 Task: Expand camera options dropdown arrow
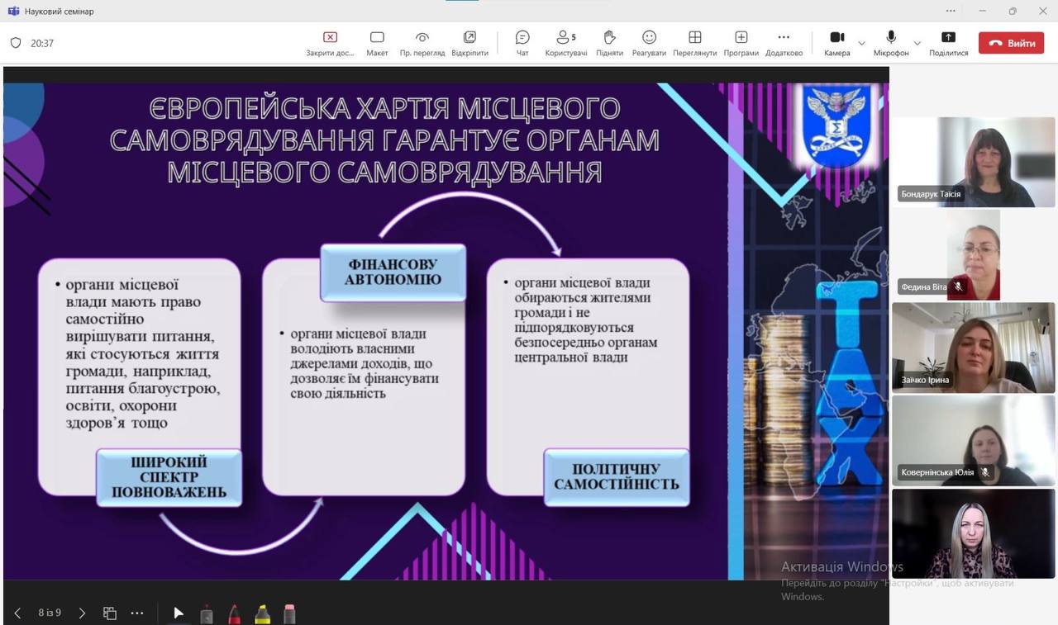(x=862, y=43)
